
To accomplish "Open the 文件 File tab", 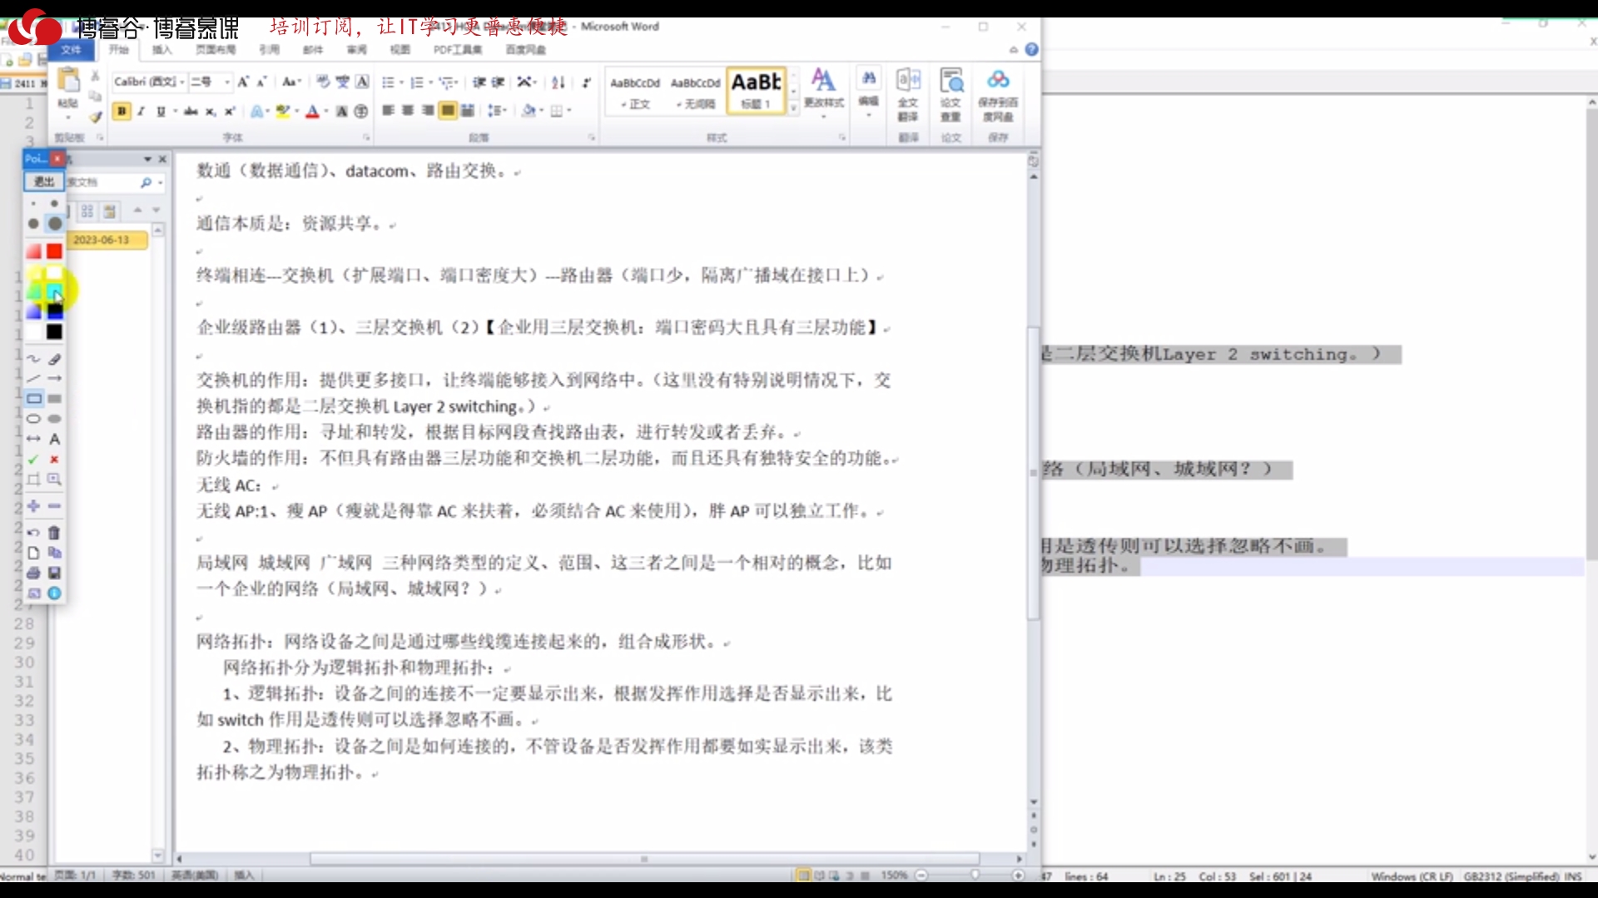I will [72, 50].
